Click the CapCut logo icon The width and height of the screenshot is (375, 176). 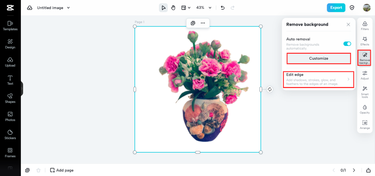(10, 8)
